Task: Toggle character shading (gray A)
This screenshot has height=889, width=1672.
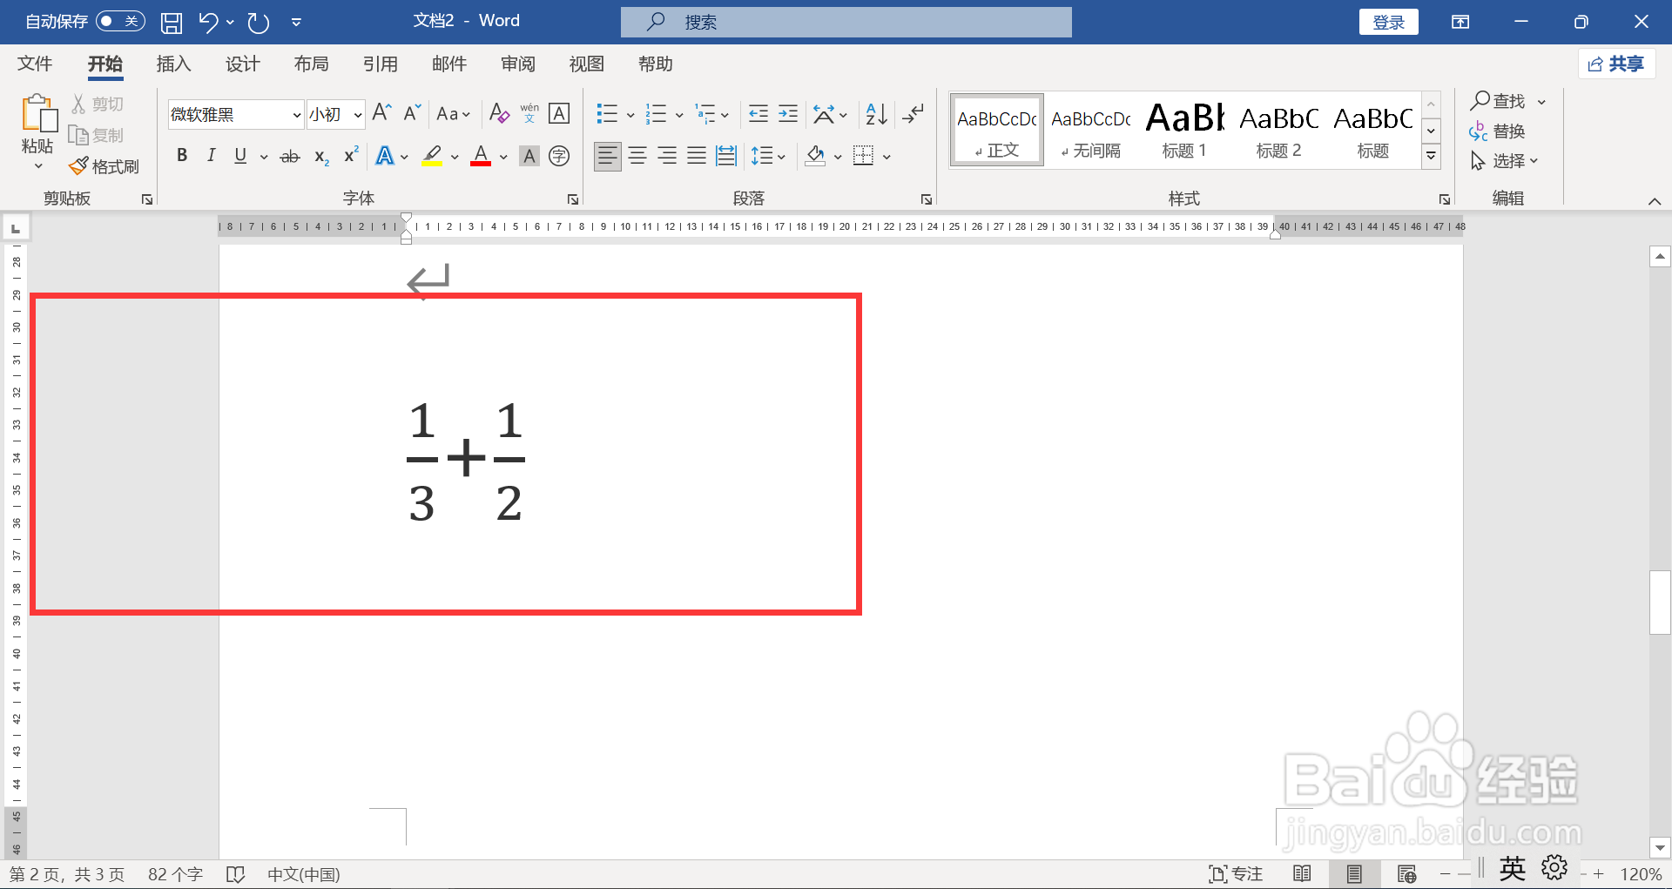Action: pyautogui.click(x=529, y=156)
